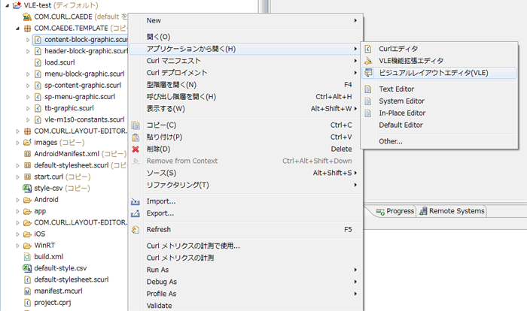Screen dimensions: 527x311
Task: Expand the images folder in tree
Action: point(17,142)
